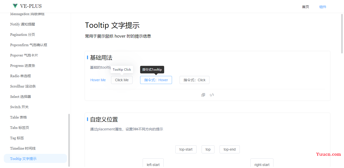Open the 首页 nav item
This screenshot has width=344, height=168.
tap(306, 7)
